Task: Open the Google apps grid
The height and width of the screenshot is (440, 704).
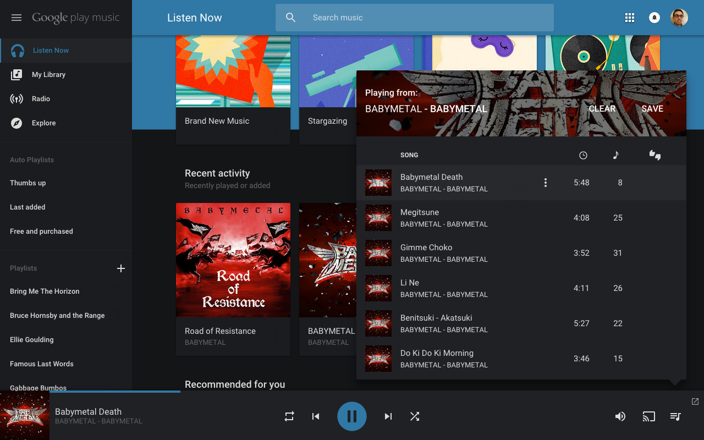Action: click(x=630, y=18)
